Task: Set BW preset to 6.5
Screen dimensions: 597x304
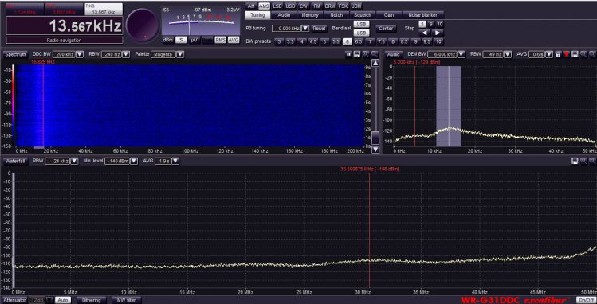Action: (x=358, y=42)
